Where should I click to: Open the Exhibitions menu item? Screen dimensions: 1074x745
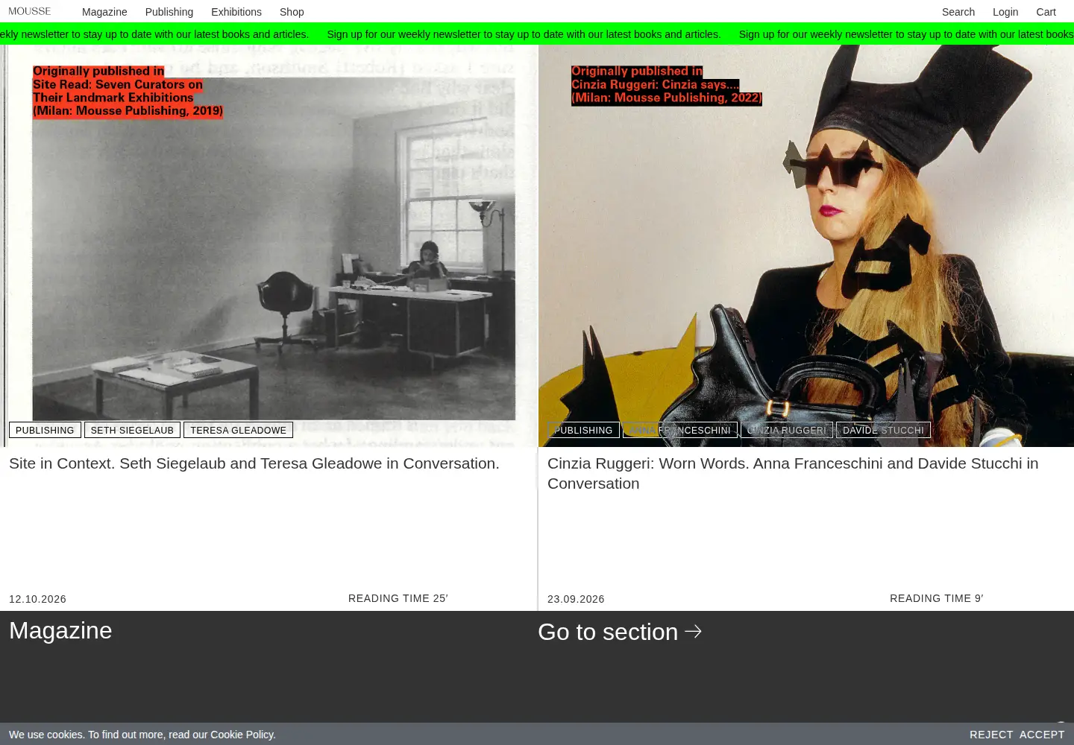point(236,12)
